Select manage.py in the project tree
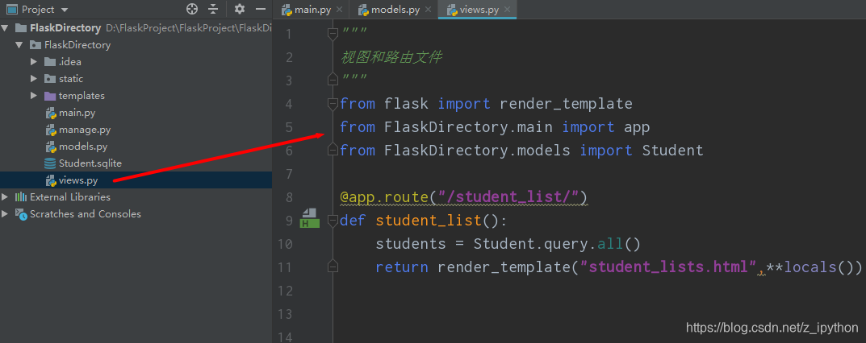The height and width of the screenshot is (343, 866). 85,130
